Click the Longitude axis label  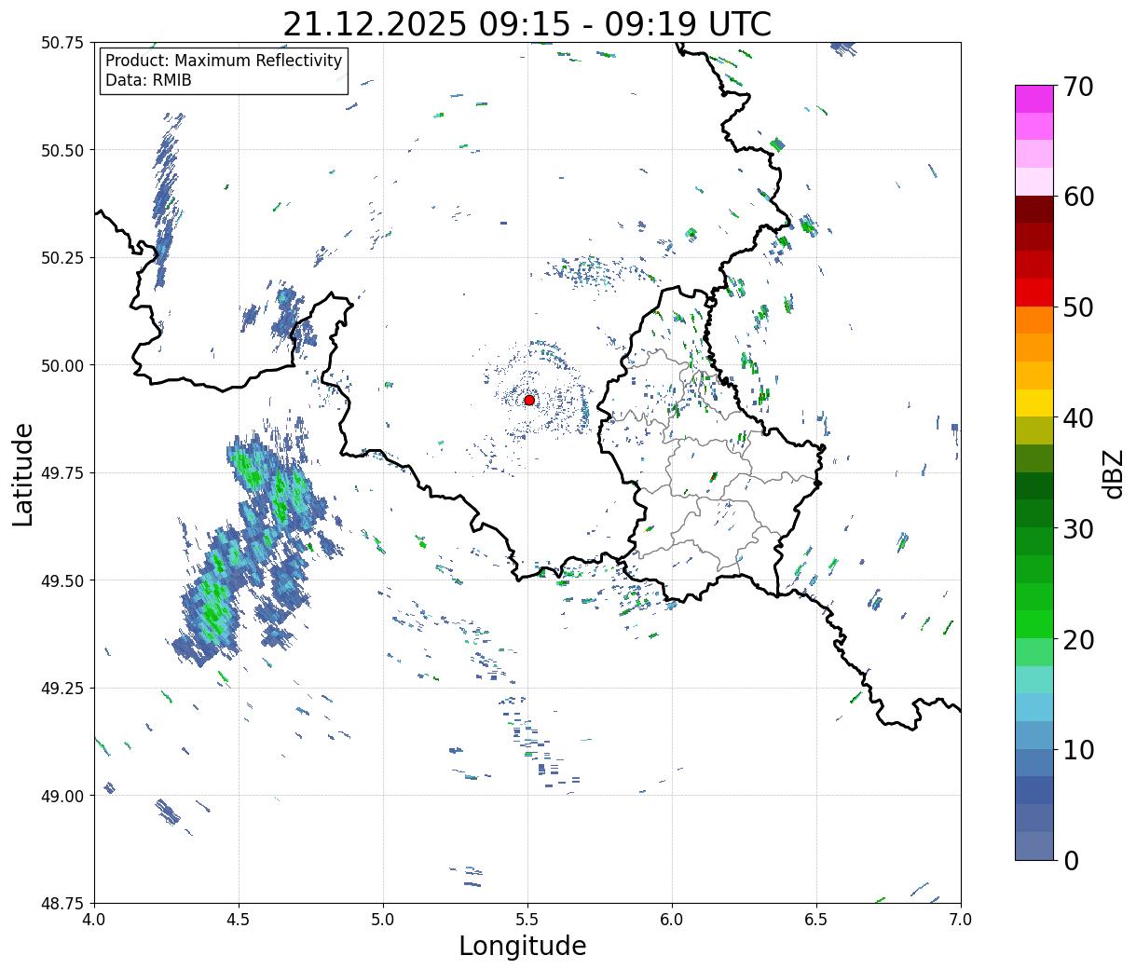(x=523, y=946)
